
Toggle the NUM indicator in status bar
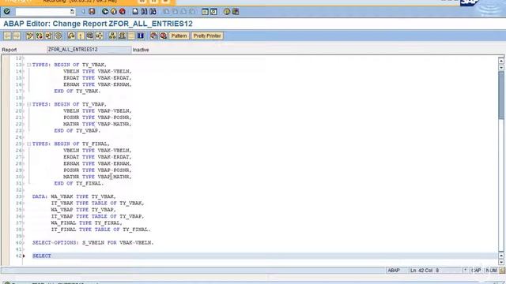(x=491, y=271)
